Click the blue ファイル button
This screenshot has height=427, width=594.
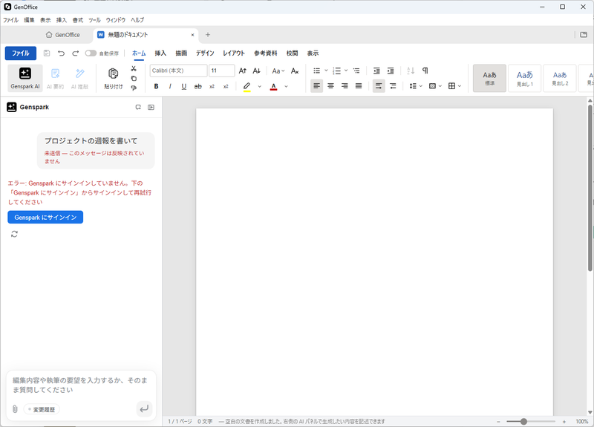(21, 53)
